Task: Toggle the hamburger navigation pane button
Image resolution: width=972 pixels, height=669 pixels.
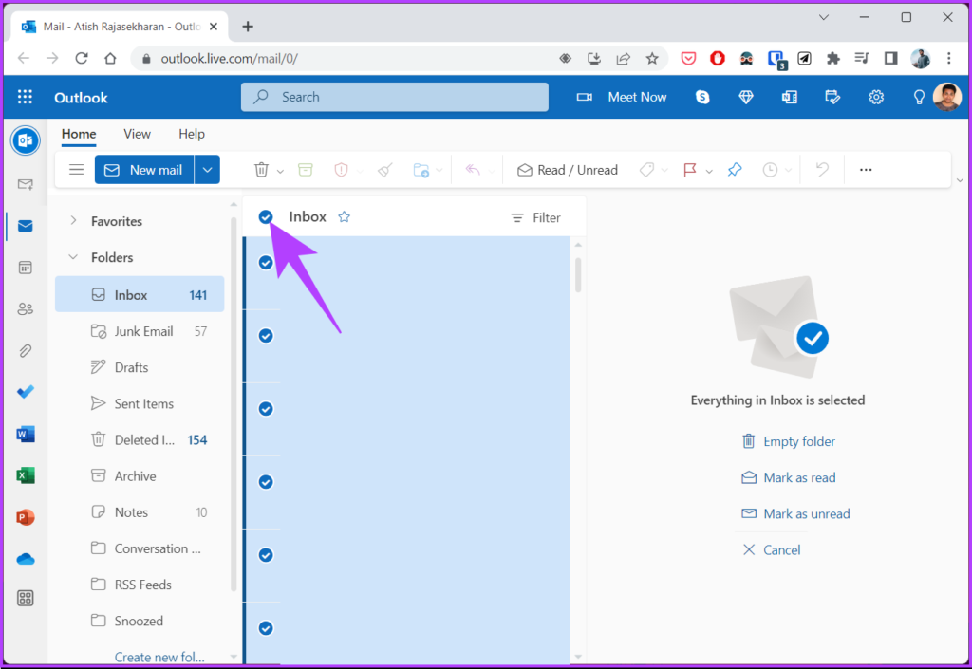Action: 76,170
